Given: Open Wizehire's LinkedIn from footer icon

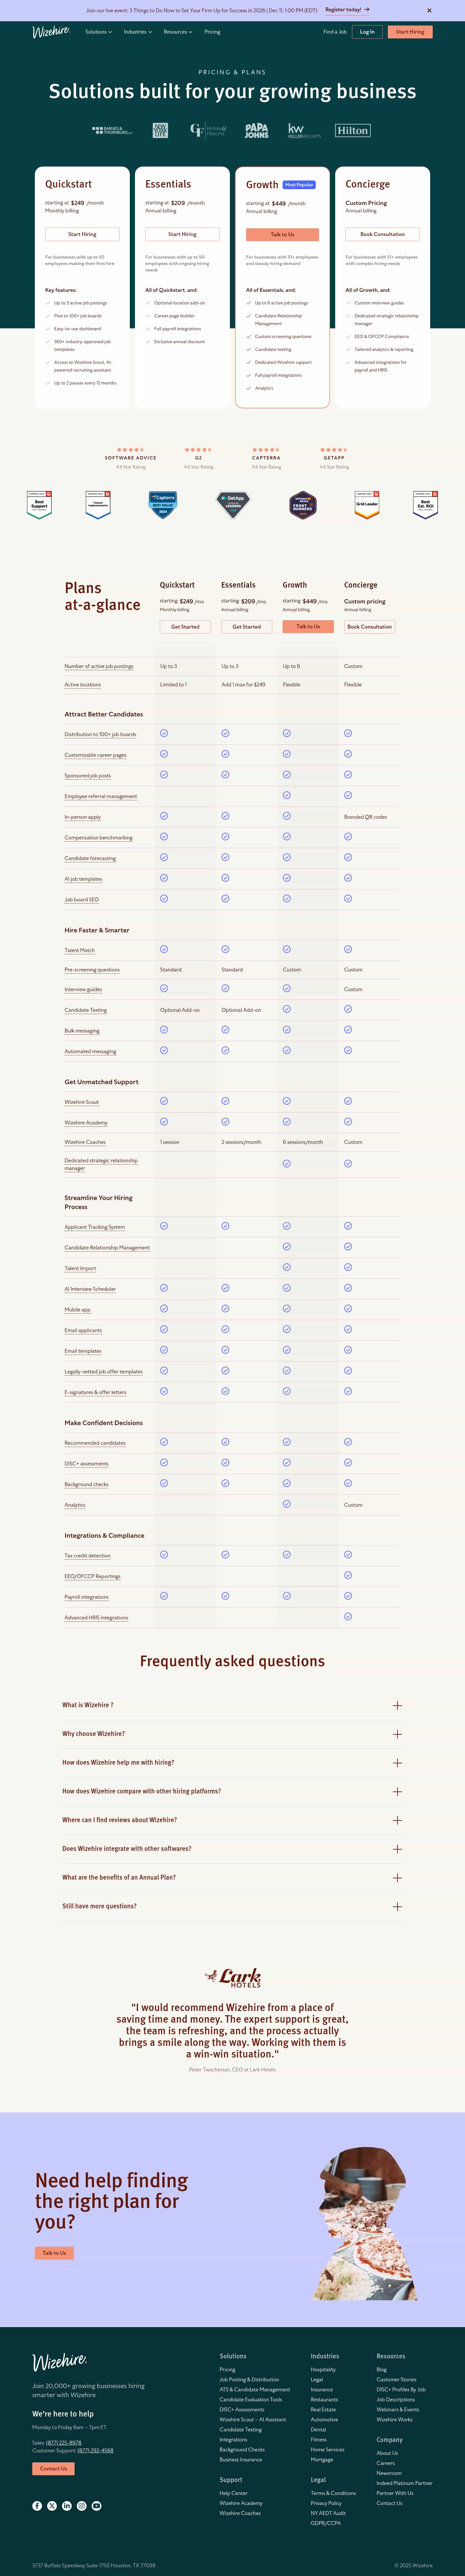Looking at the screenshot, I should click(x=67, y=2505).
